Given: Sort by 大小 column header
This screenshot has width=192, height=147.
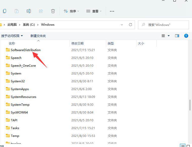Looking at the screenshot, I should click(141, 43).
